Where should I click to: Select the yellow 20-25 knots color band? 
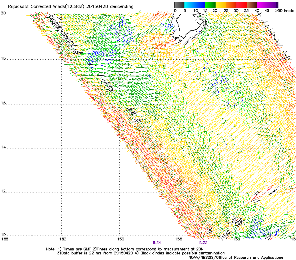pyautogui.click(x=221, y=5)
